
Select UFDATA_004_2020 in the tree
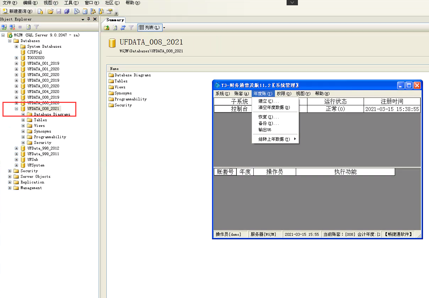[x=43, y=92]
